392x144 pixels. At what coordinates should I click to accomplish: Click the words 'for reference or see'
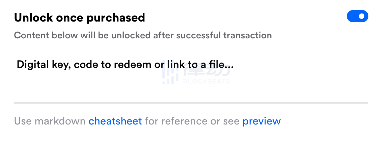(x=192, y=121)
